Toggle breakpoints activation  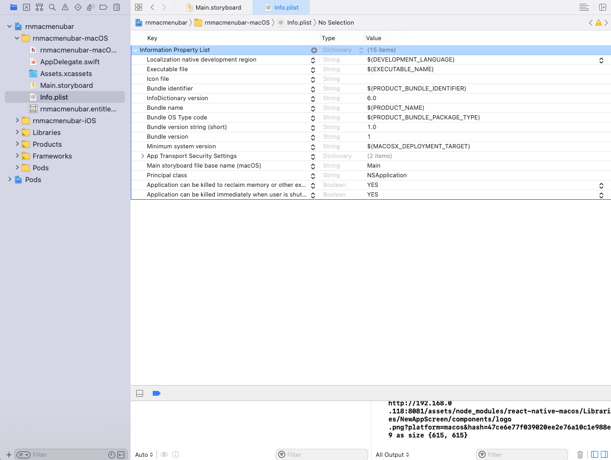[x=157, y=393]
